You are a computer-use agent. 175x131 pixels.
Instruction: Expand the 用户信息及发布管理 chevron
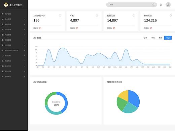pos(25,50)
